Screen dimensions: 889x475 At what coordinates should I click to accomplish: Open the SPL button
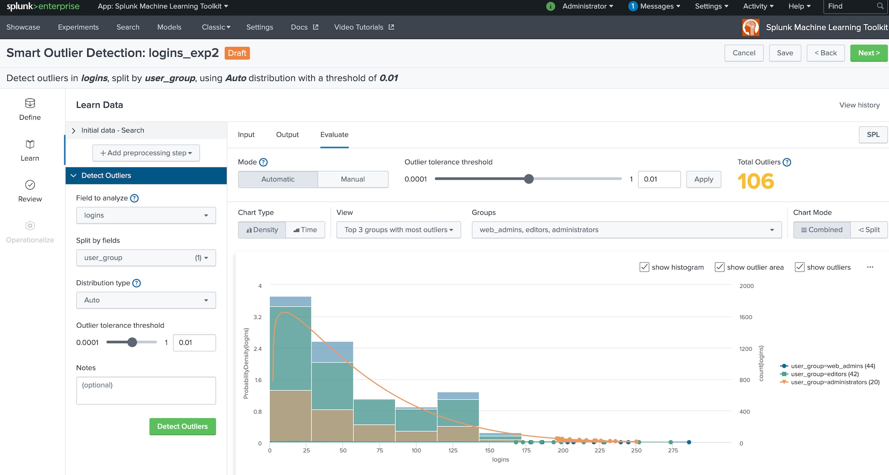click(x=873, y=134)
